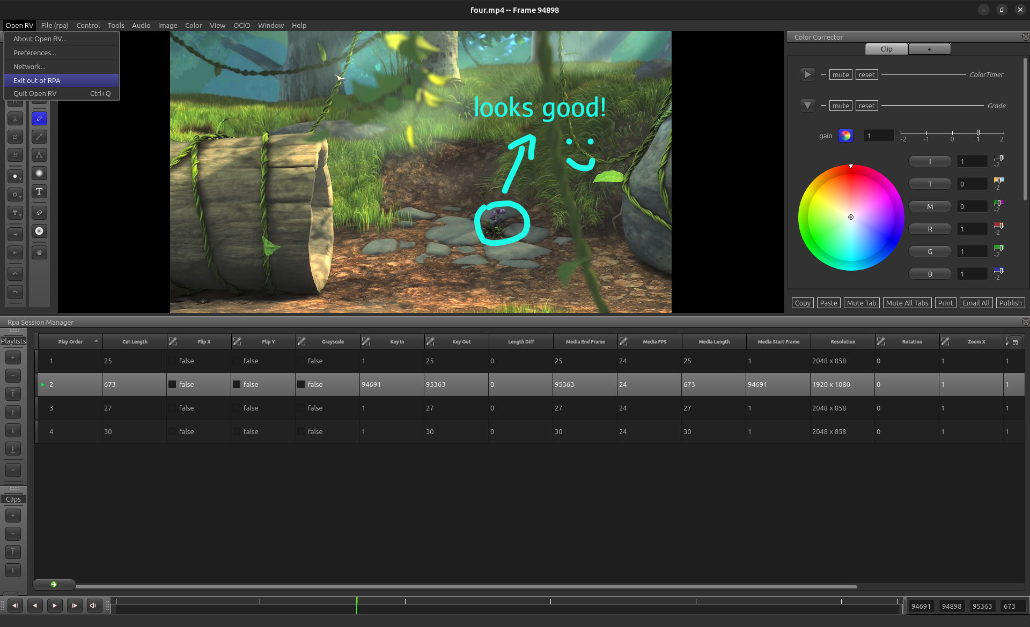Click the Email All button
The image size is (1030, 627).
coord(976,303)
